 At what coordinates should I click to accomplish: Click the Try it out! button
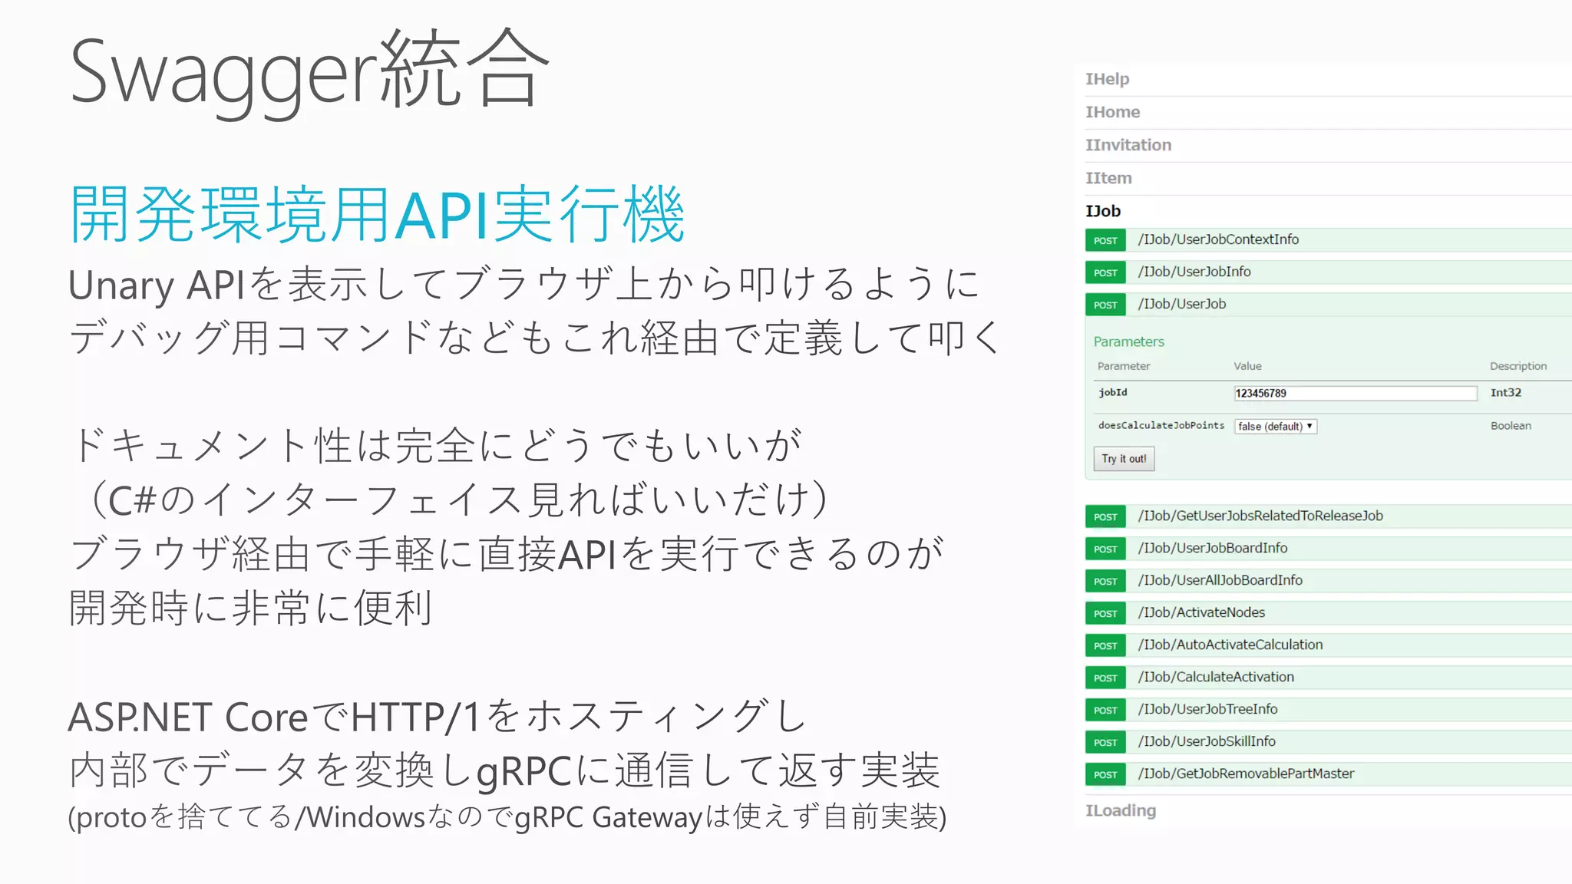[x=1124, y=459]
